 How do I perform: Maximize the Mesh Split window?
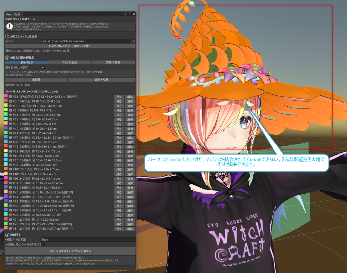tap(130, 14)
